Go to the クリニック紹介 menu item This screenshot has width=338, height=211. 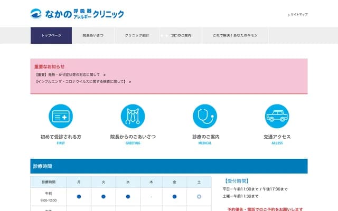(x=137, y=35)
